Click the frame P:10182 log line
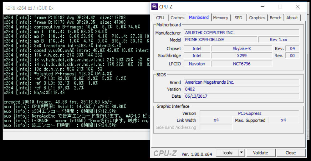 [x=65, y=17]
